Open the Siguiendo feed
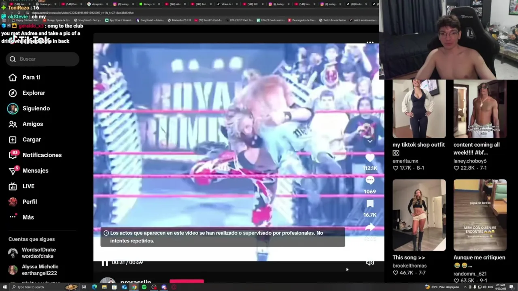The width and height of the screenshot is (518, 291). (29, 108)
